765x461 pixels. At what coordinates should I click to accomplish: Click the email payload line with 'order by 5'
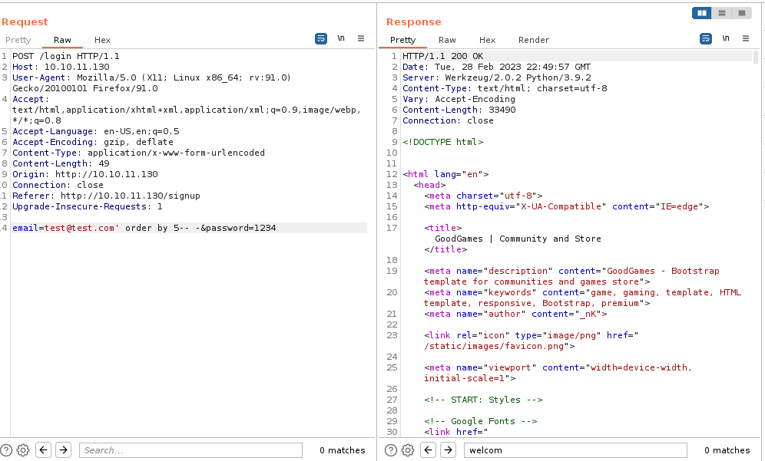[144, 228]
